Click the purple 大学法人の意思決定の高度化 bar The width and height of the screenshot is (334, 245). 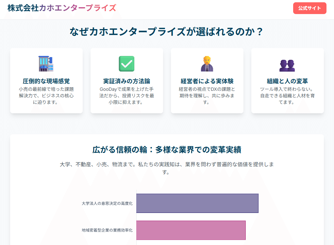coord(197,203)
